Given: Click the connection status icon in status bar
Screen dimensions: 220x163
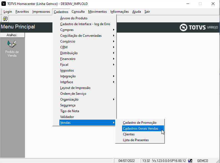Looking at the screenshot, I should click(x=190, y=161).
